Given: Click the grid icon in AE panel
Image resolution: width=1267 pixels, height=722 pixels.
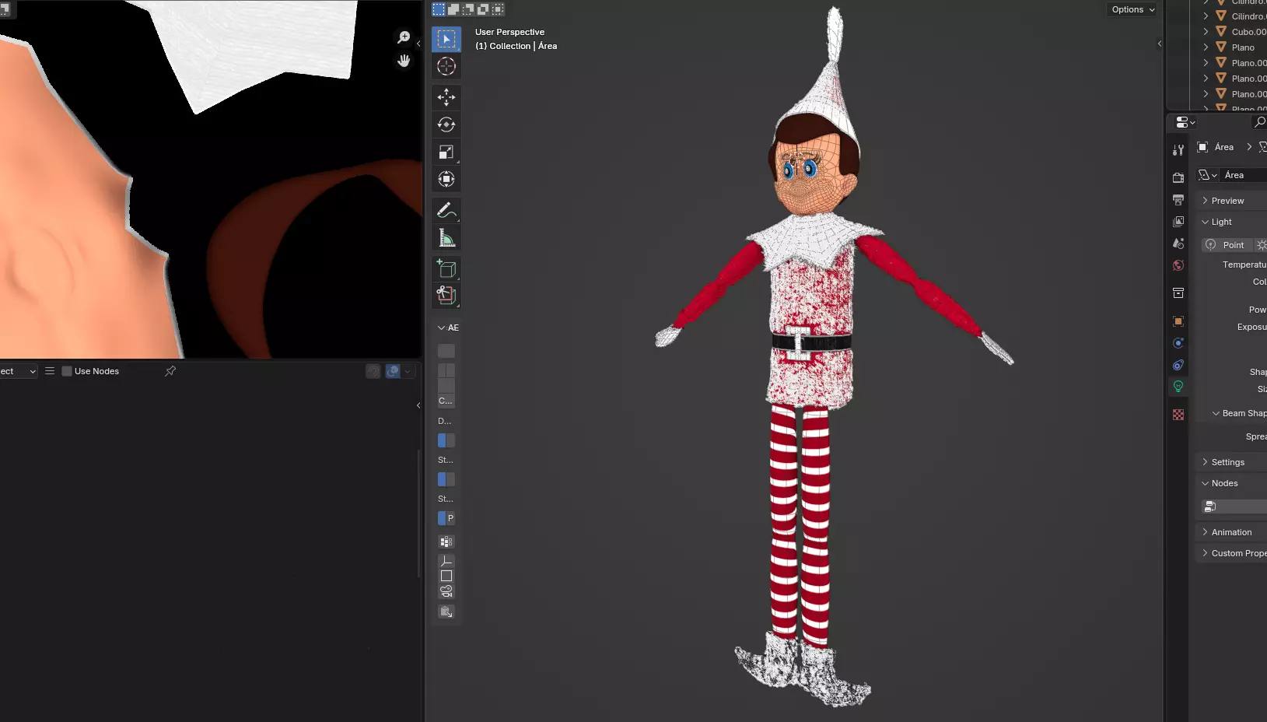Looking at the screenshot, I should coord(446,542).
